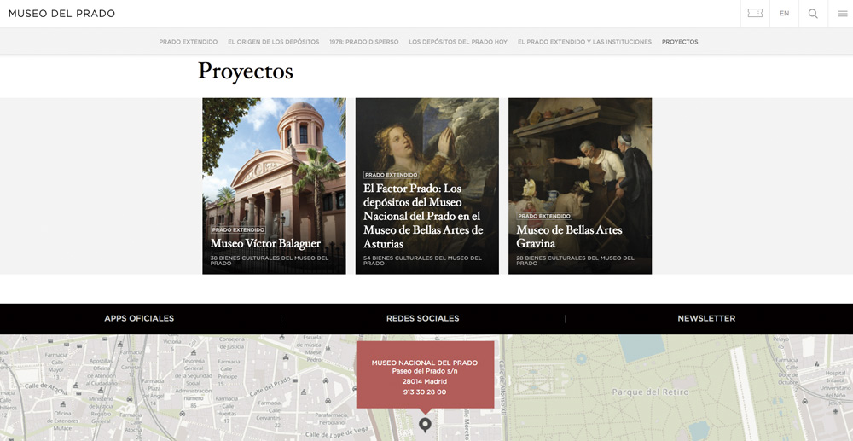This screenshot has height=441, width=853.
Task: Open Museo de Bellas Artes Gravina card
Action: pyautogui.click(x=579, y=186)
